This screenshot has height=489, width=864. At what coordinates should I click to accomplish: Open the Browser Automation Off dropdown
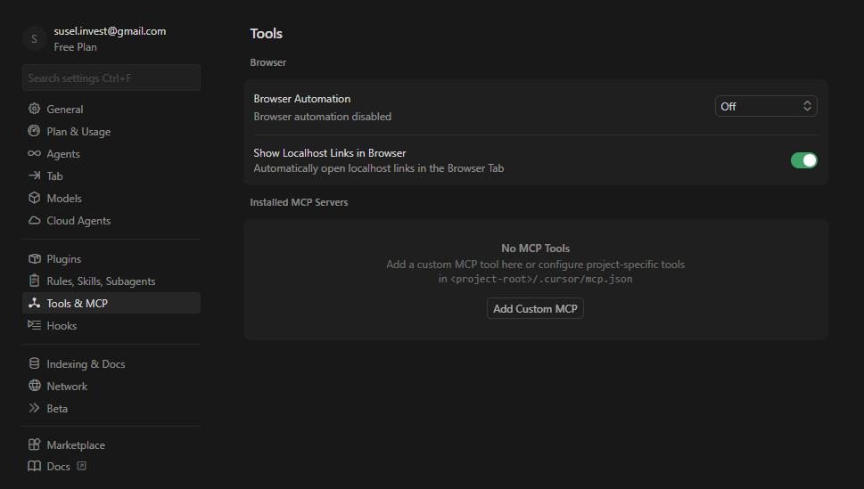766,106
